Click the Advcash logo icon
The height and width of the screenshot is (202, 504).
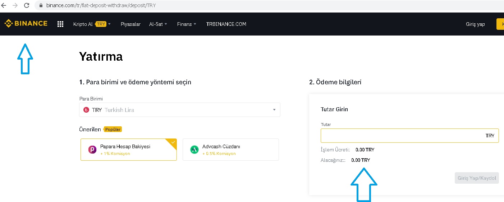pyautogui.click(x=194, y=150)
